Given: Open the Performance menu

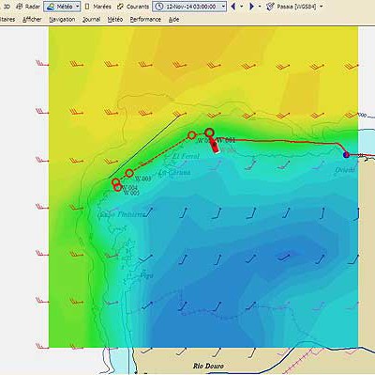Looking at the screenshot, I should (x=145, y=20).
